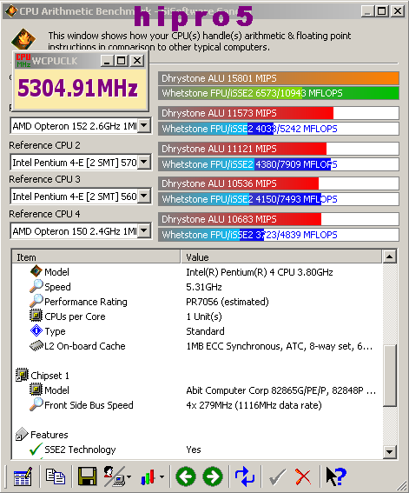
Task: Minimize the WCPUCLK window
Action: [107, 60]
